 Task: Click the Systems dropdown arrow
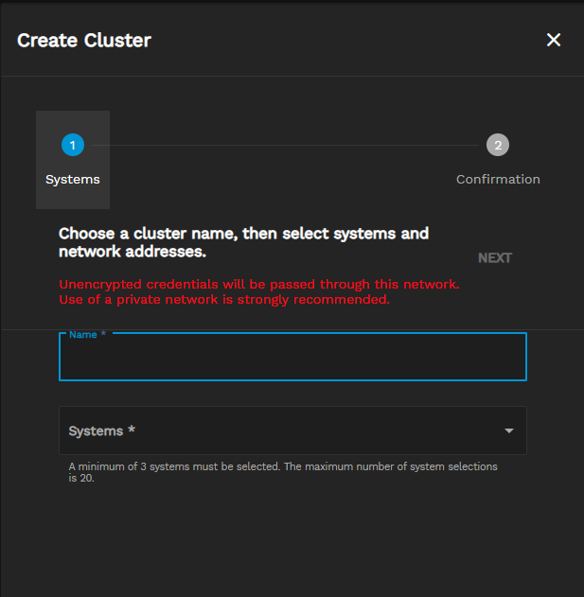[x=509, y=431]
